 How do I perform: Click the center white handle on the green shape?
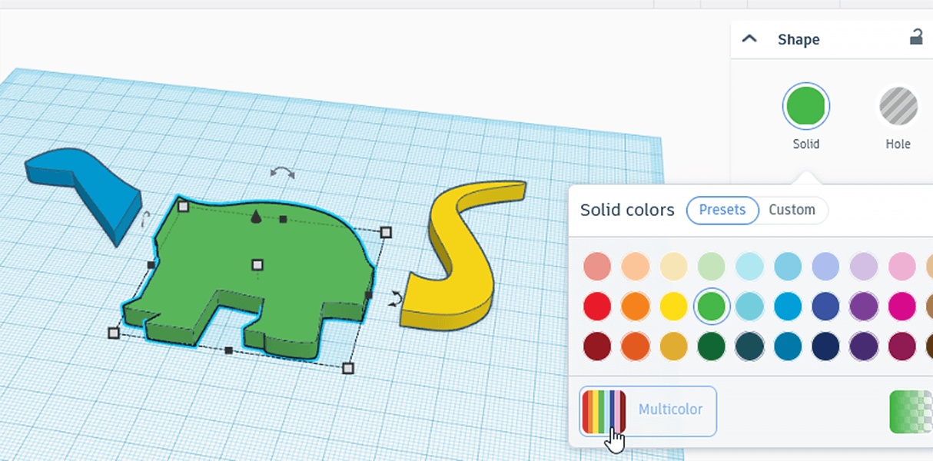[257, 265]
